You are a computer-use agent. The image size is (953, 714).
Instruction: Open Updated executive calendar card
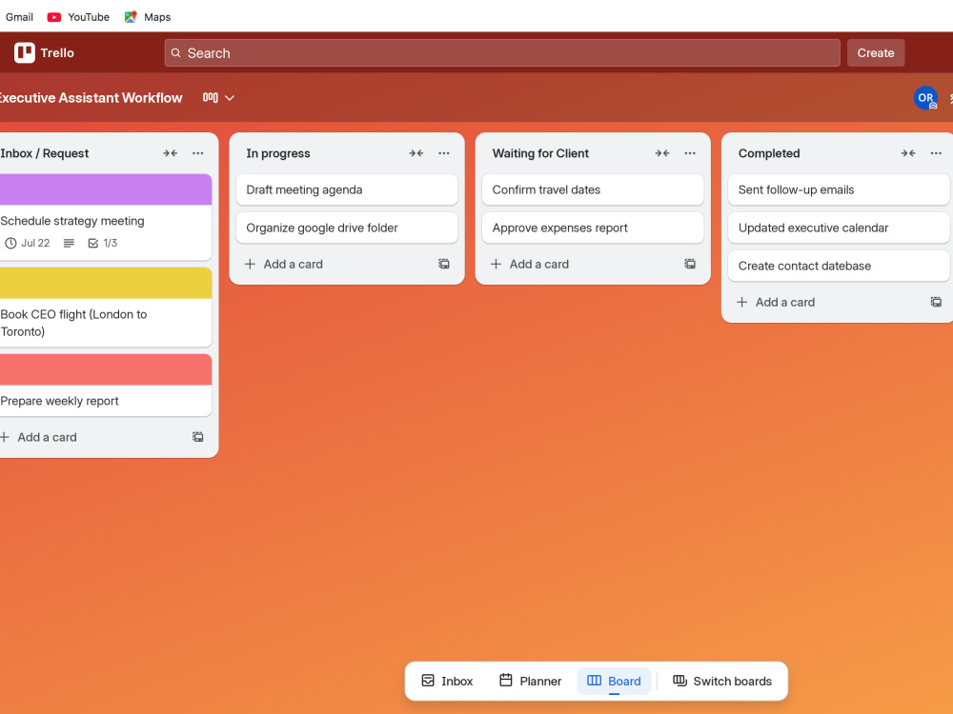click(839, 228)
